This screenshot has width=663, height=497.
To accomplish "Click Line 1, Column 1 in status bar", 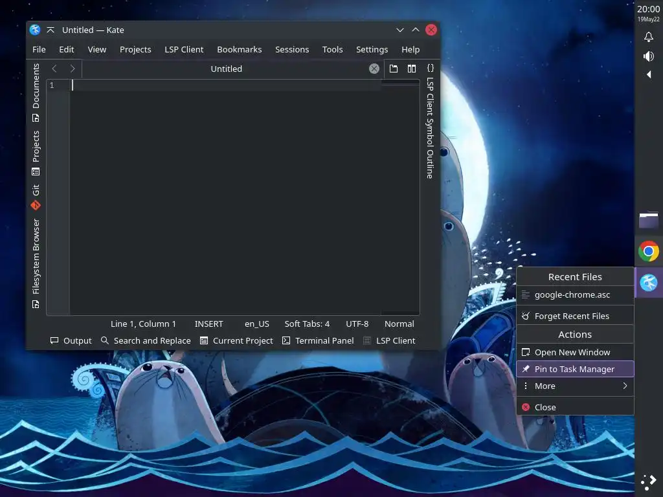I will (143, 324).
